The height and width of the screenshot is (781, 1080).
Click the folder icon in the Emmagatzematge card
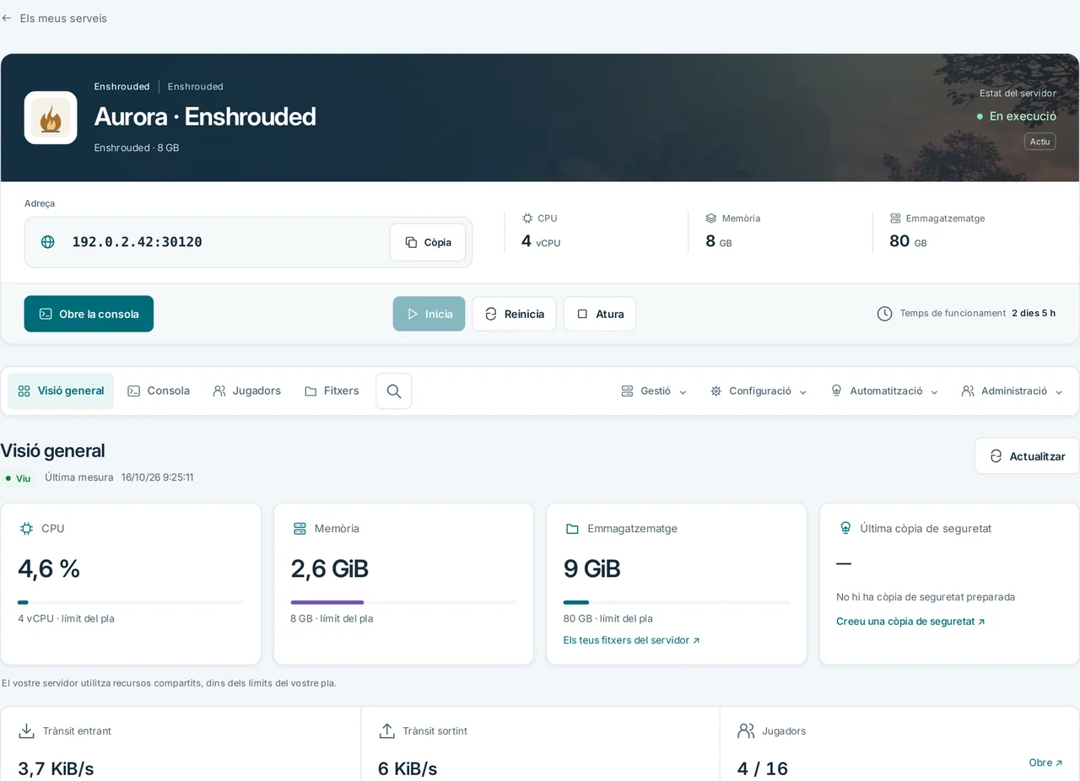(x=572, y=529)
